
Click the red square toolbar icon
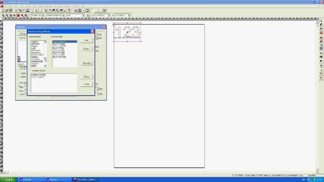pos(18,15)
